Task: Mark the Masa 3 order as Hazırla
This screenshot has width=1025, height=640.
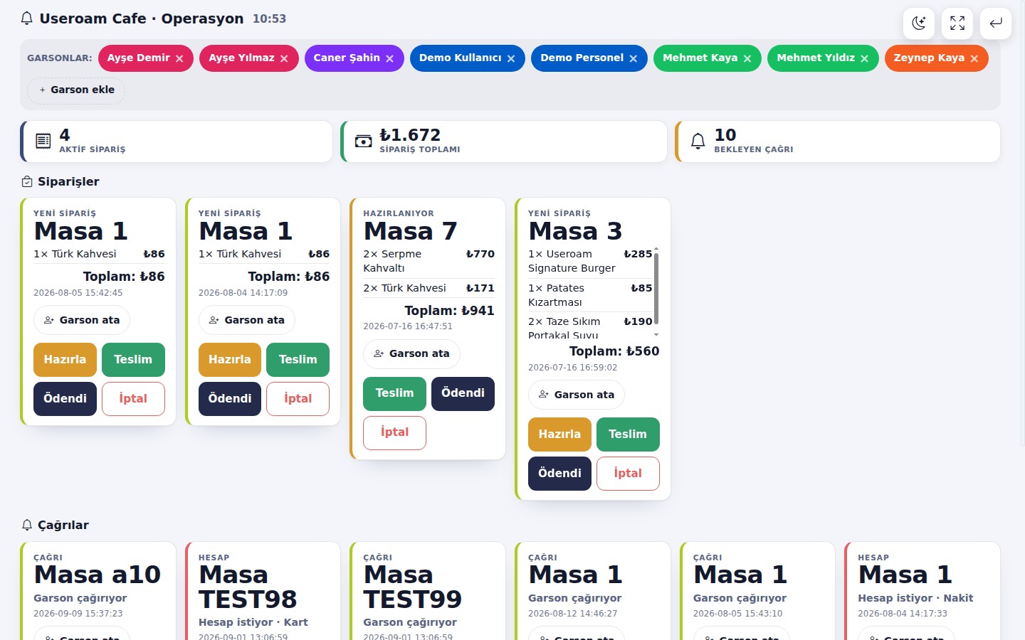Action: [559, 434]
